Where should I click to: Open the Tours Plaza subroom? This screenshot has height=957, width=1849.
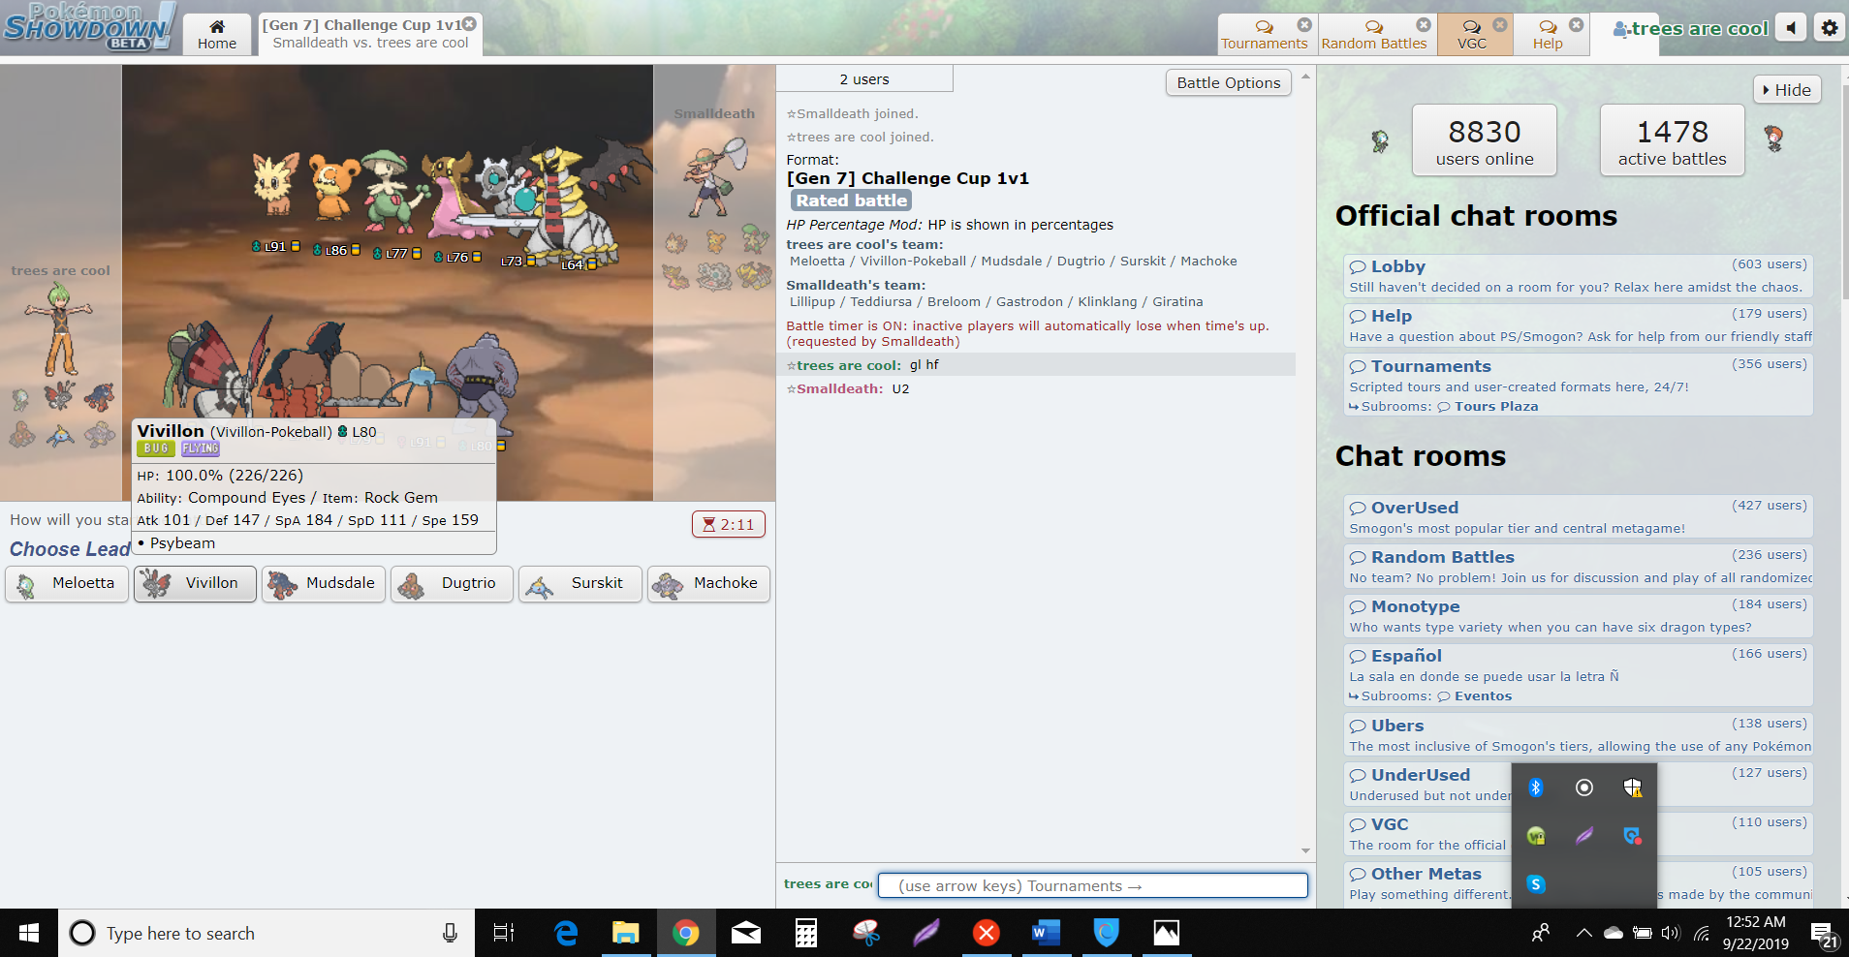1495,407
